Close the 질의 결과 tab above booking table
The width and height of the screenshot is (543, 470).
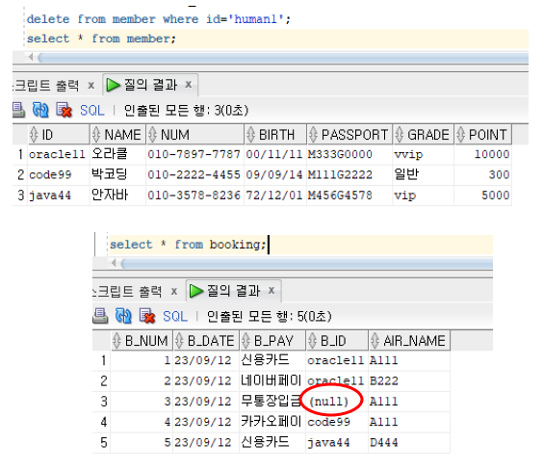point(271,290)
